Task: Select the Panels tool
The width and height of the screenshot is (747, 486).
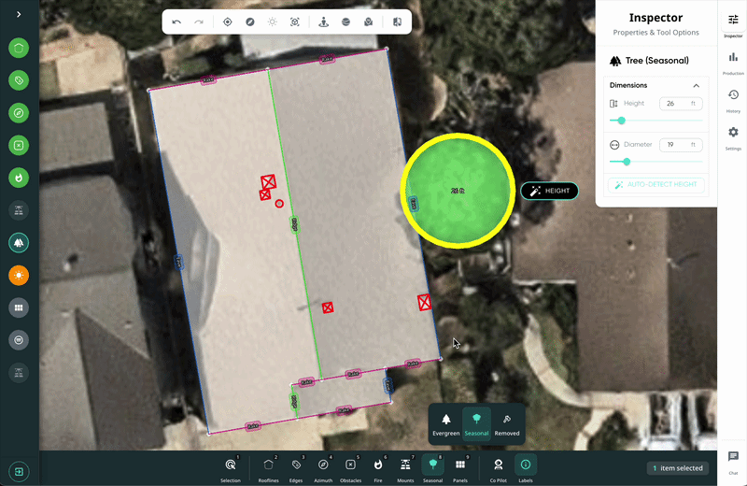Action: [460, 467]
